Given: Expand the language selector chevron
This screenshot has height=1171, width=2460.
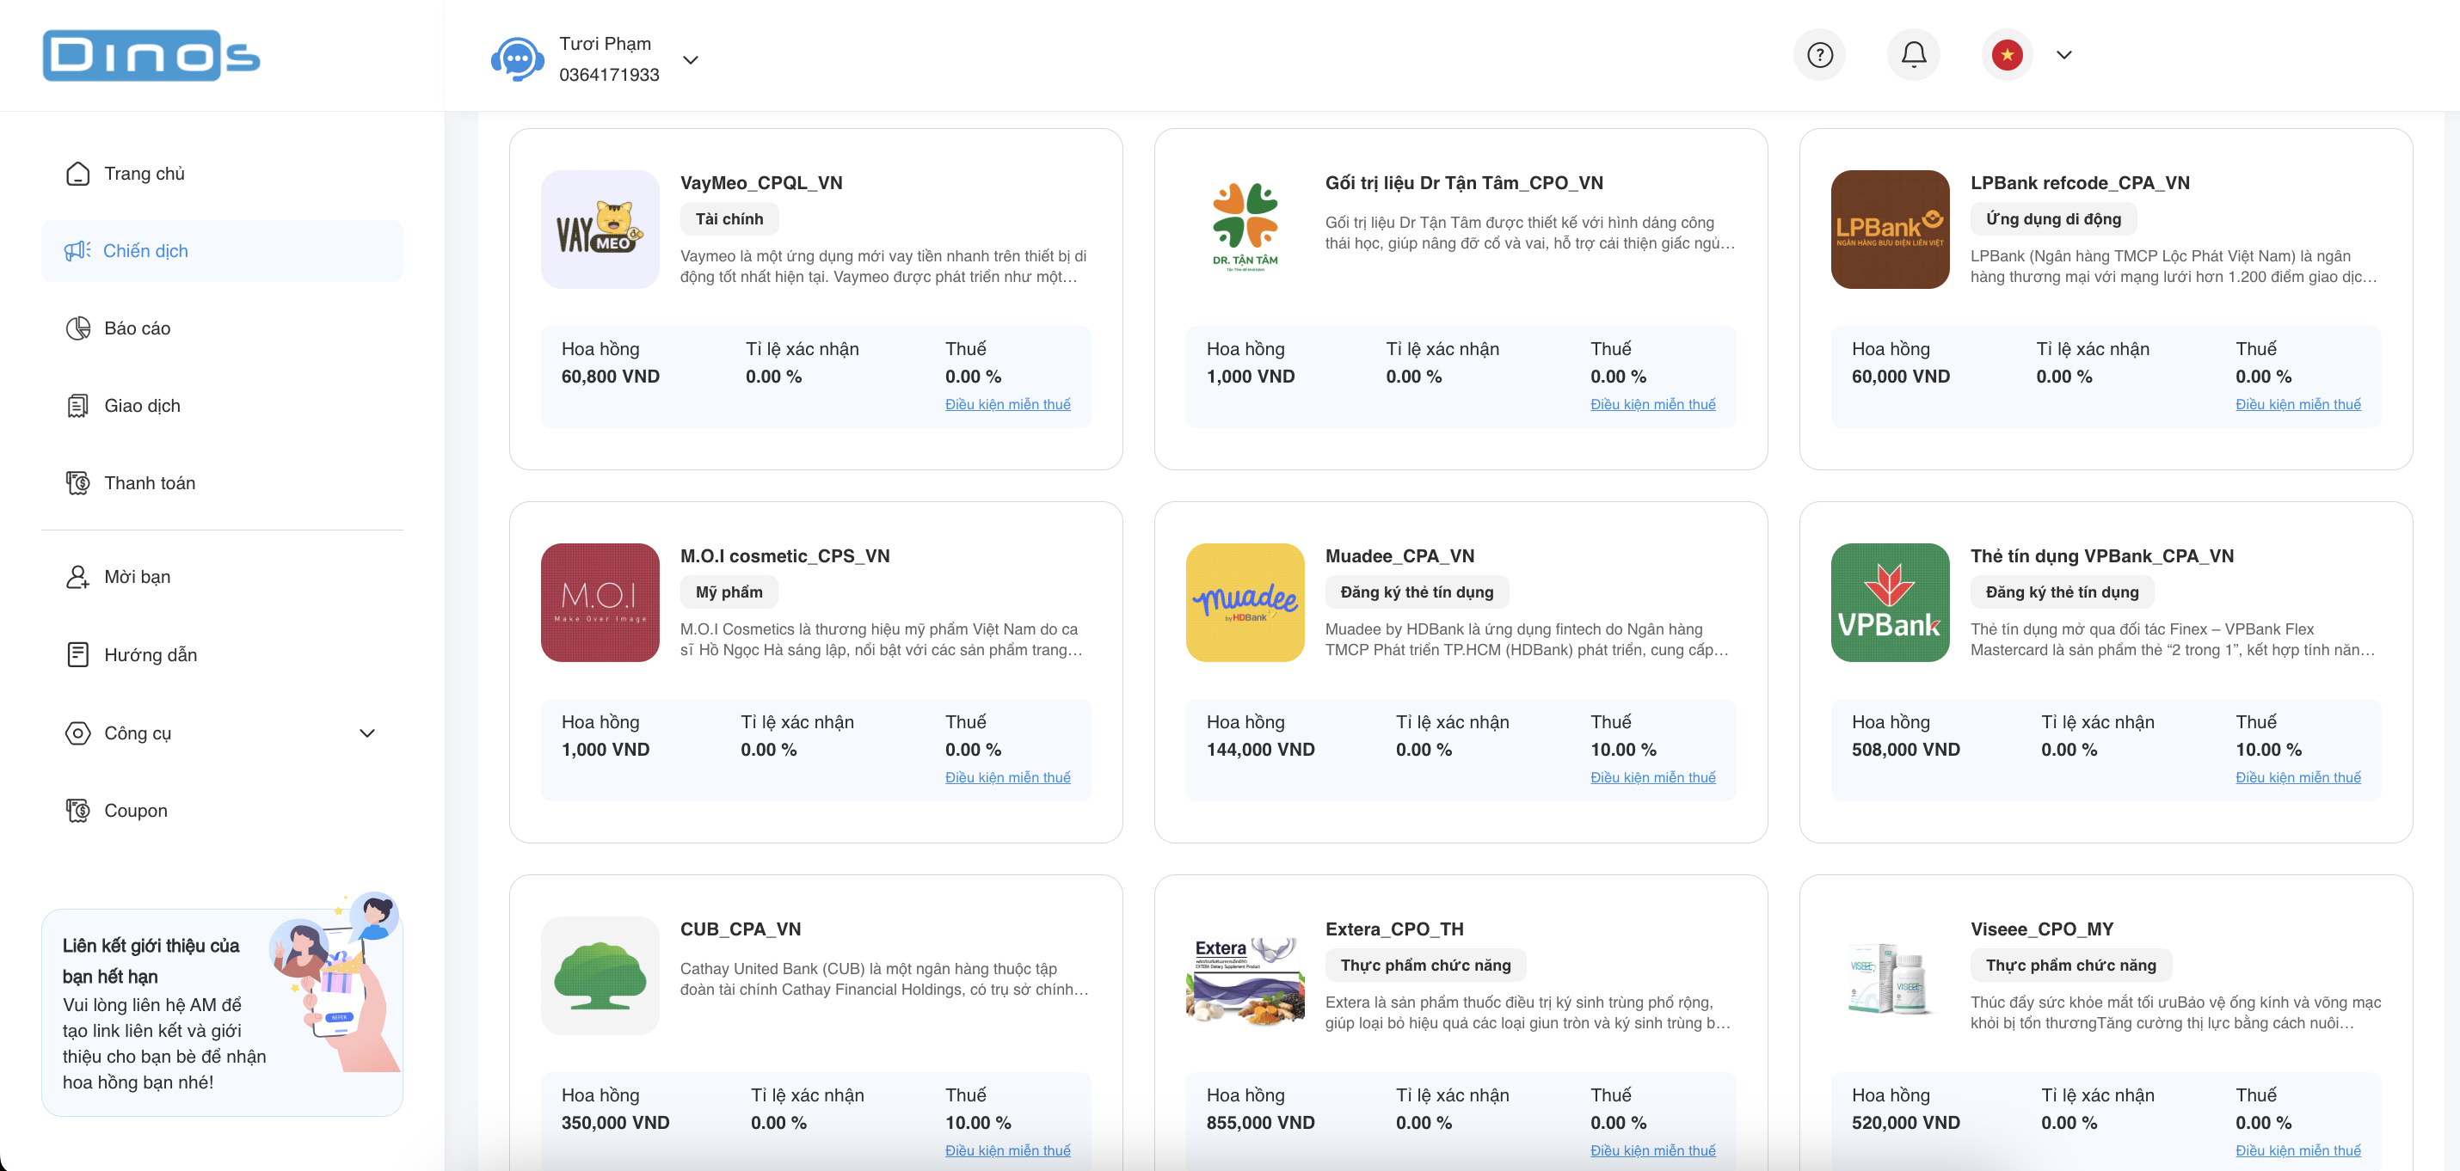Looking at the screenshot, I should [x=2063, y=55].
